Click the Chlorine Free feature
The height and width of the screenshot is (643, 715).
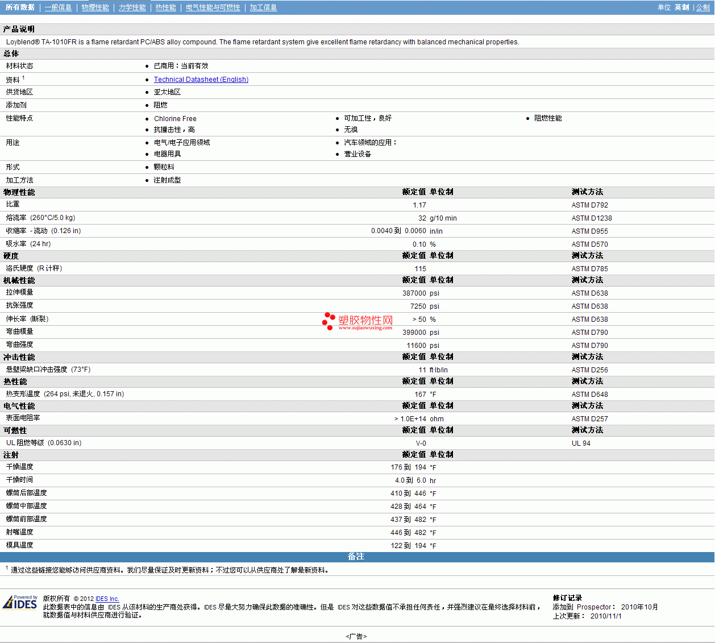pos(175,119)
